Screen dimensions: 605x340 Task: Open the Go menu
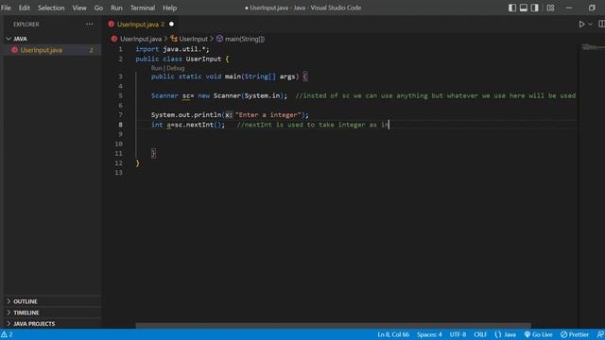point(98,8)
